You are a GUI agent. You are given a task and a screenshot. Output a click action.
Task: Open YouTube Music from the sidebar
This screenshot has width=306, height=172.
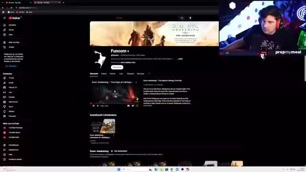(x=12, y=133)
